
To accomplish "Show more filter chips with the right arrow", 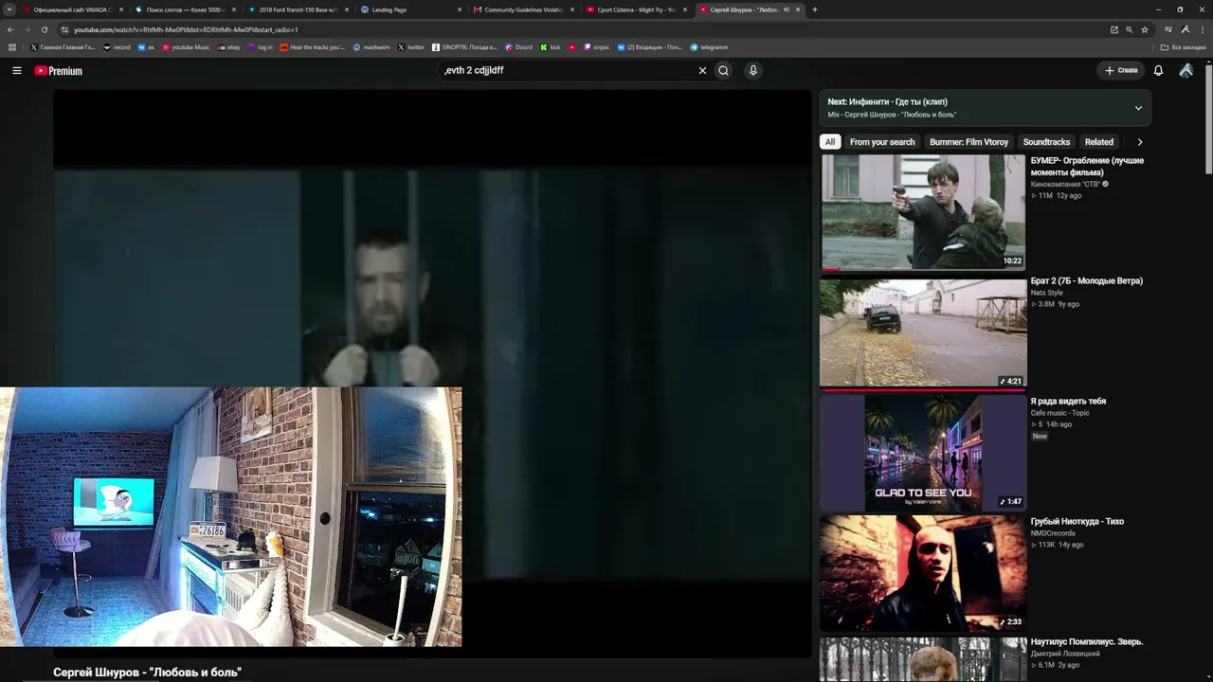I will click(x=1139, y=142).
